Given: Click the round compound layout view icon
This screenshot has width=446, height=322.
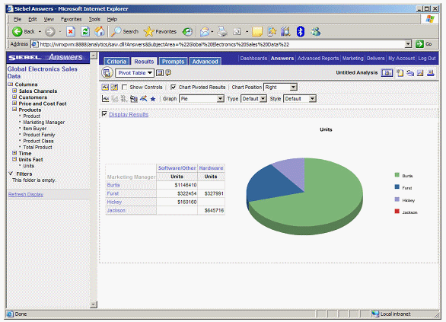Looking at the screenshot, I should coord(107,73).
